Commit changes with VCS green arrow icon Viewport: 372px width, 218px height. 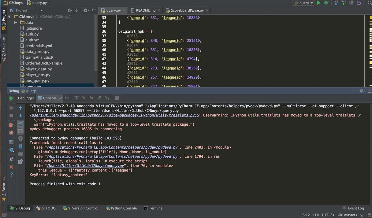(344, 3)
